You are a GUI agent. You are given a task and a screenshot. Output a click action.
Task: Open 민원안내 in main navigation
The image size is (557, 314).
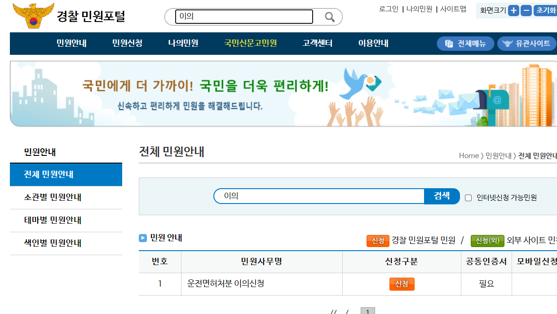tap(71, 44)
